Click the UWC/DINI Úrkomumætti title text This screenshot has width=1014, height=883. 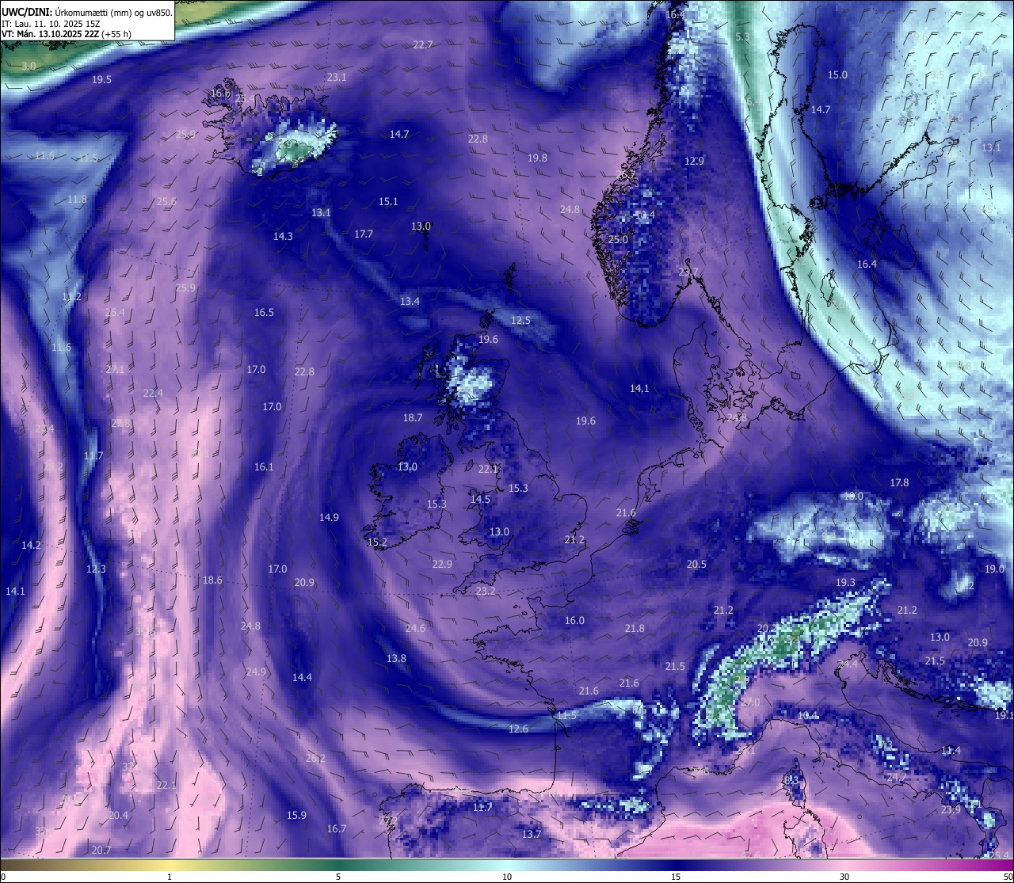pyautogui.click(x=86, y=12)
